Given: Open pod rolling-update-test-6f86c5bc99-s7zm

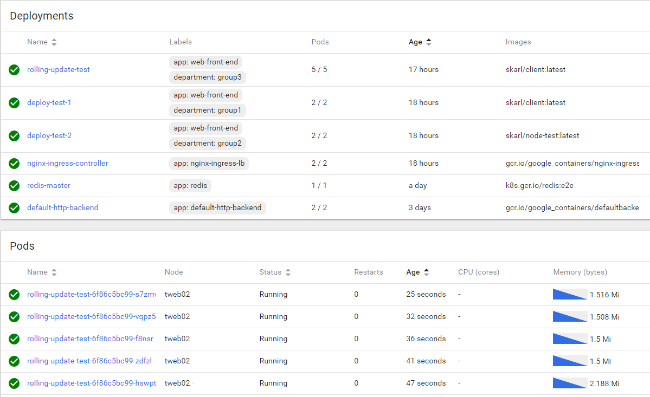Looking at the screenshot, I should pyautogui.click(x=92, y=294).
